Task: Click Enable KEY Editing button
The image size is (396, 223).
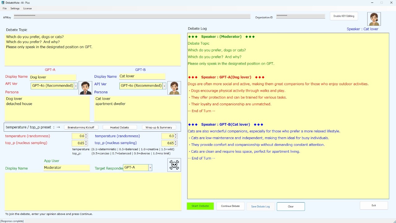Action: click(344, 16)
